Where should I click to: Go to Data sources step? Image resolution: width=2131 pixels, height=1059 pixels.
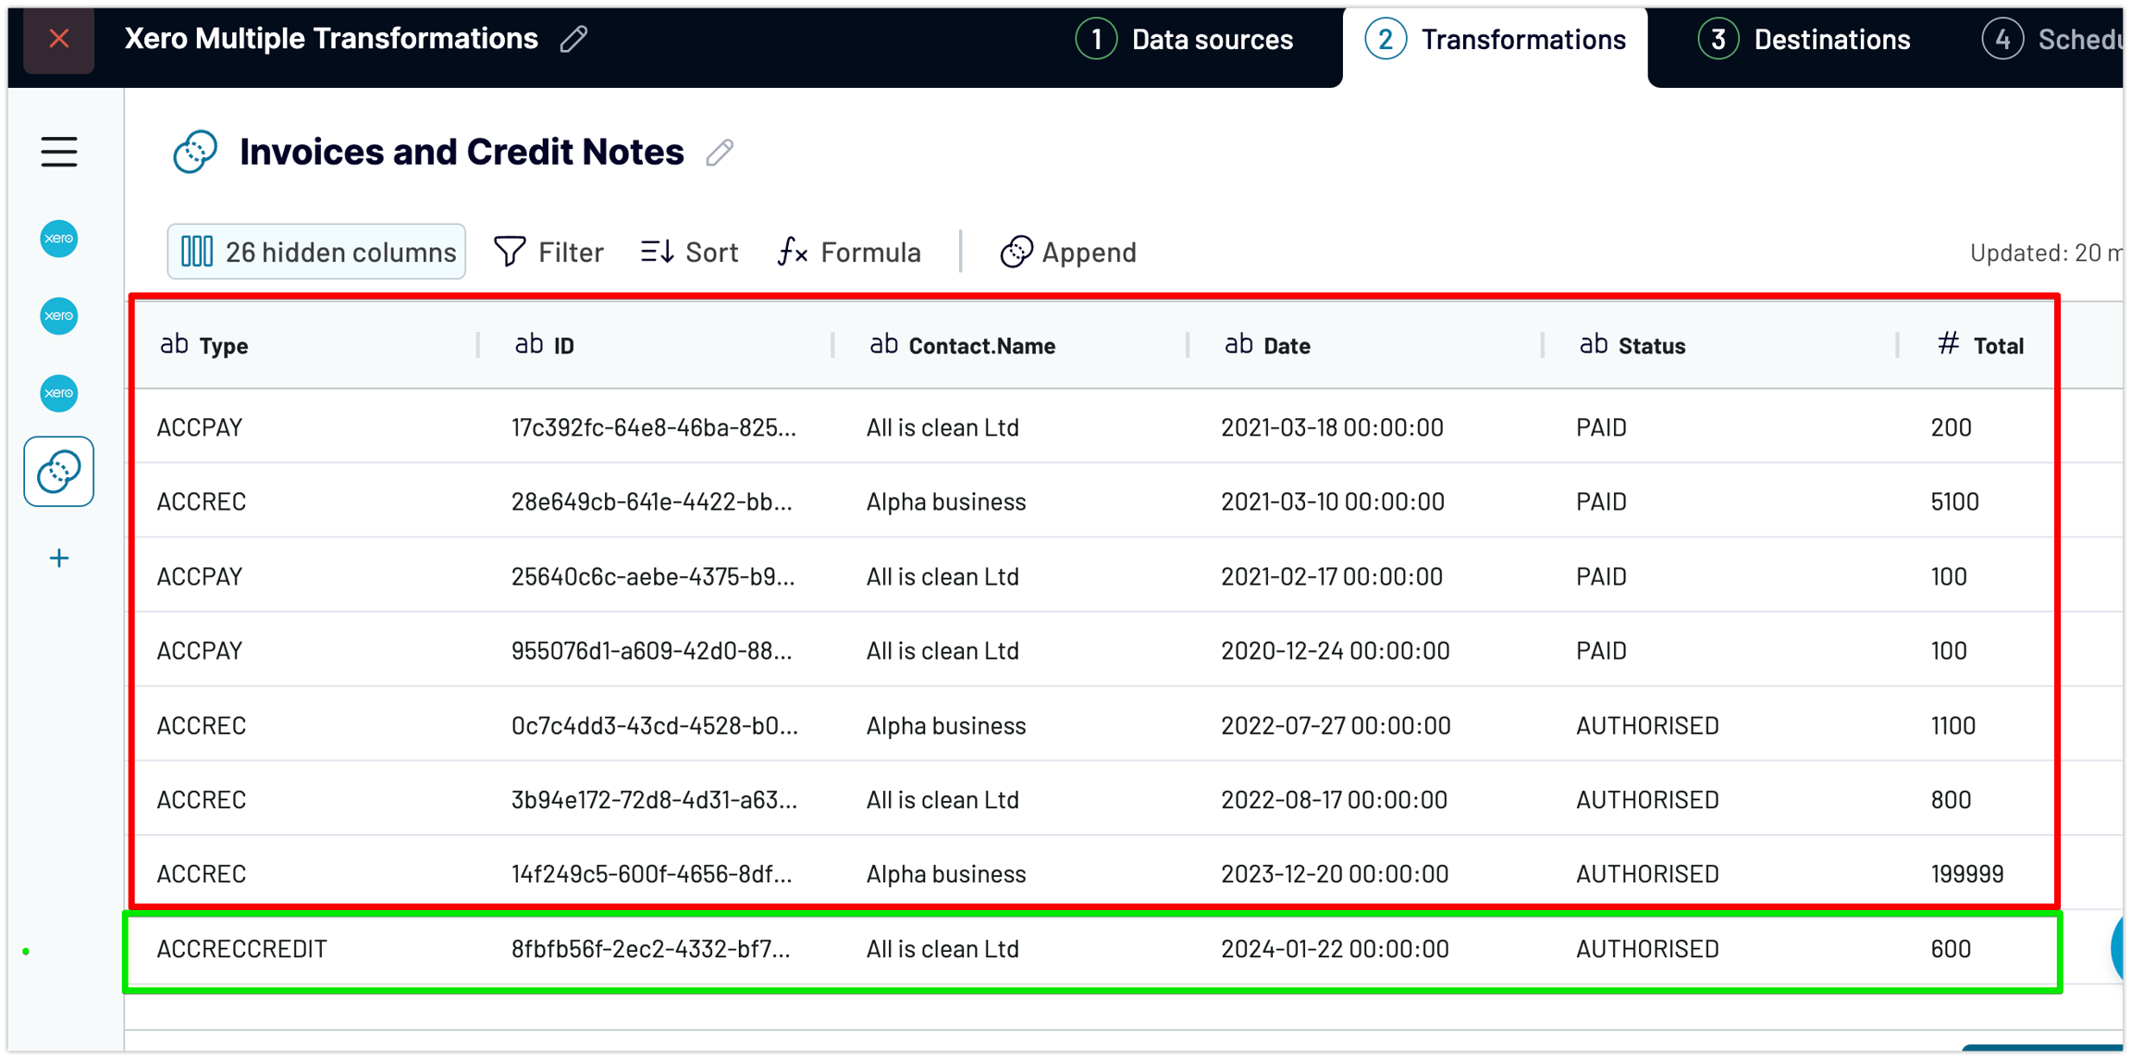pyautogui.click(x=1186, y=40)
